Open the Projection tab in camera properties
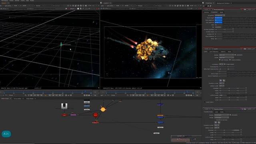 (x=214, y=12)
